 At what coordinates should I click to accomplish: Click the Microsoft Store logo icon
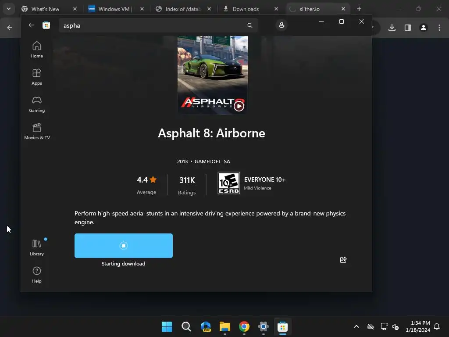point(46,25)
